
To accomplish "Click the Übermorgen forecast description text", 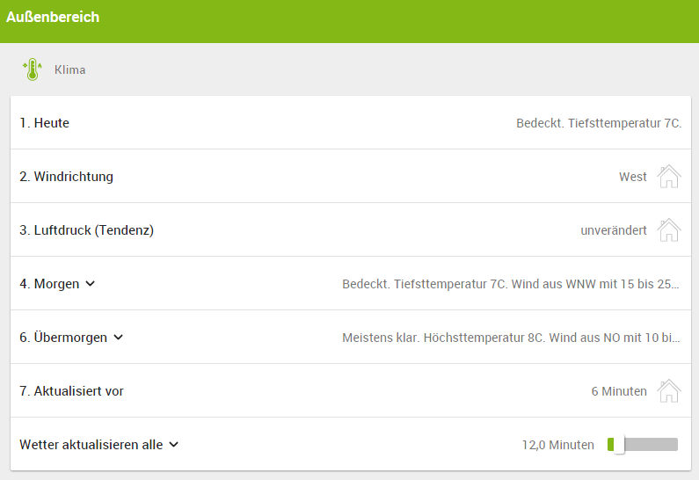I will 511,338.
